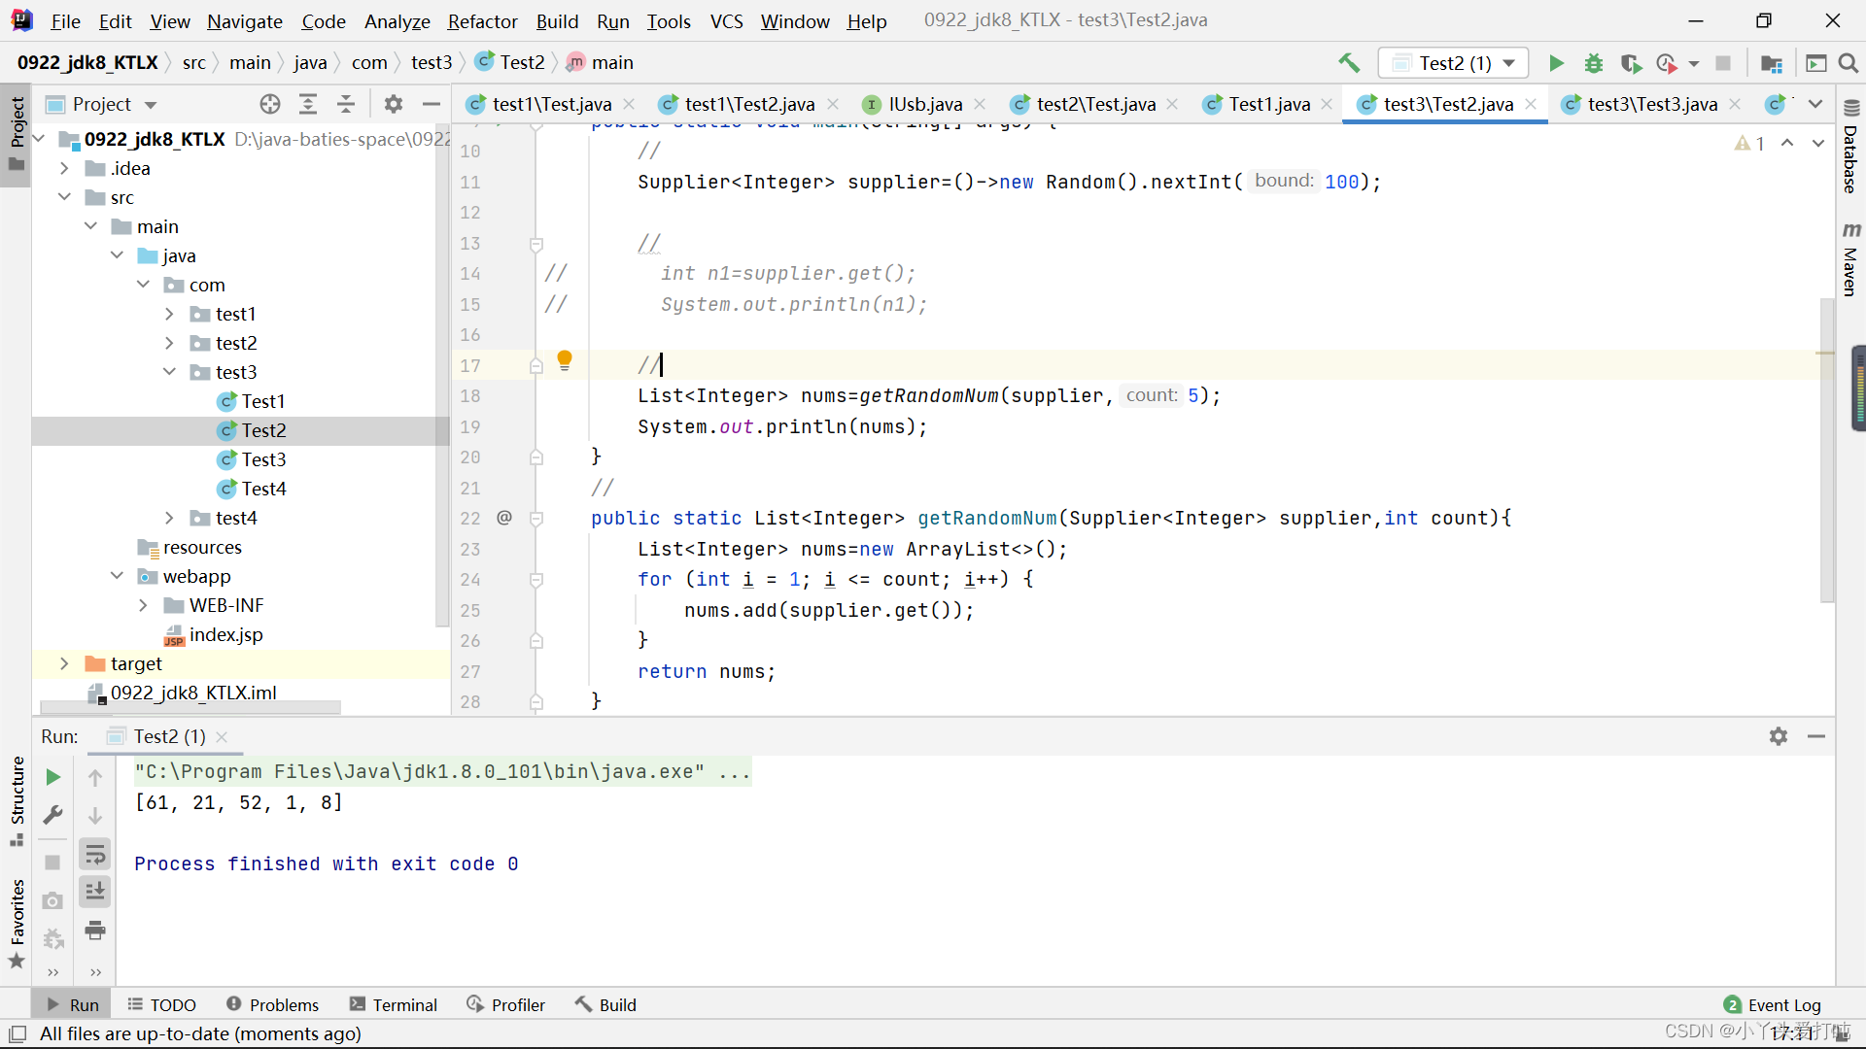Open the Refactor menu
This screenshot has height=1049, width=1866.
(482, 20)
